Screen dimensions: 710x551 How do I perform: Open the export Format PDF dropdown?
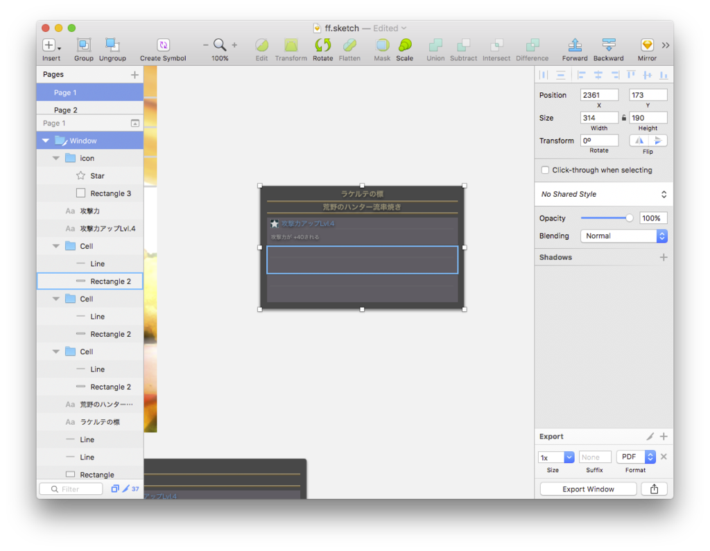click(x=636, y=457)
